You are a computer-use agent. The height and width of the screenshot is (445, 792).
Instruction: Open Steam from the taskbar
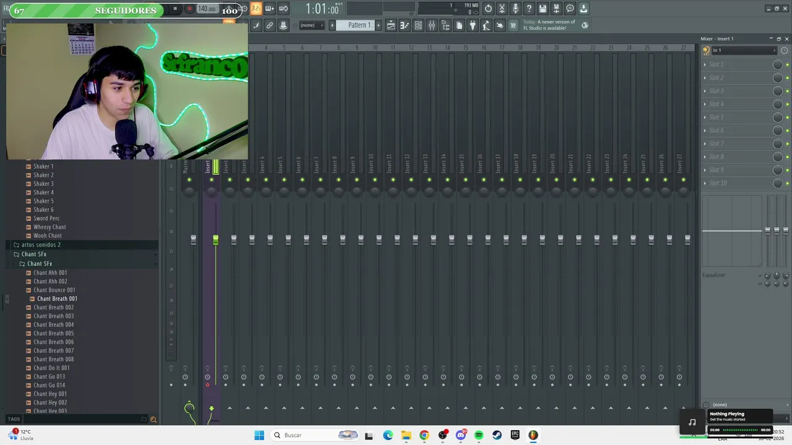(497, 435)
